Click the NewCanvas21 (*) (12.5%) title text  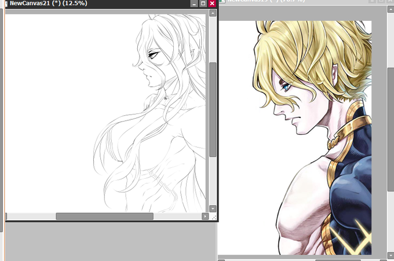tap(49, 3)
